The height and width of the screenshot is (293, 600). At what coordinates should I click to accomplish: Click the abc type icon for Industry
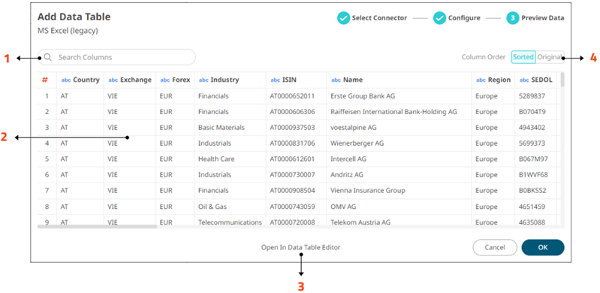tap(204, 80)
